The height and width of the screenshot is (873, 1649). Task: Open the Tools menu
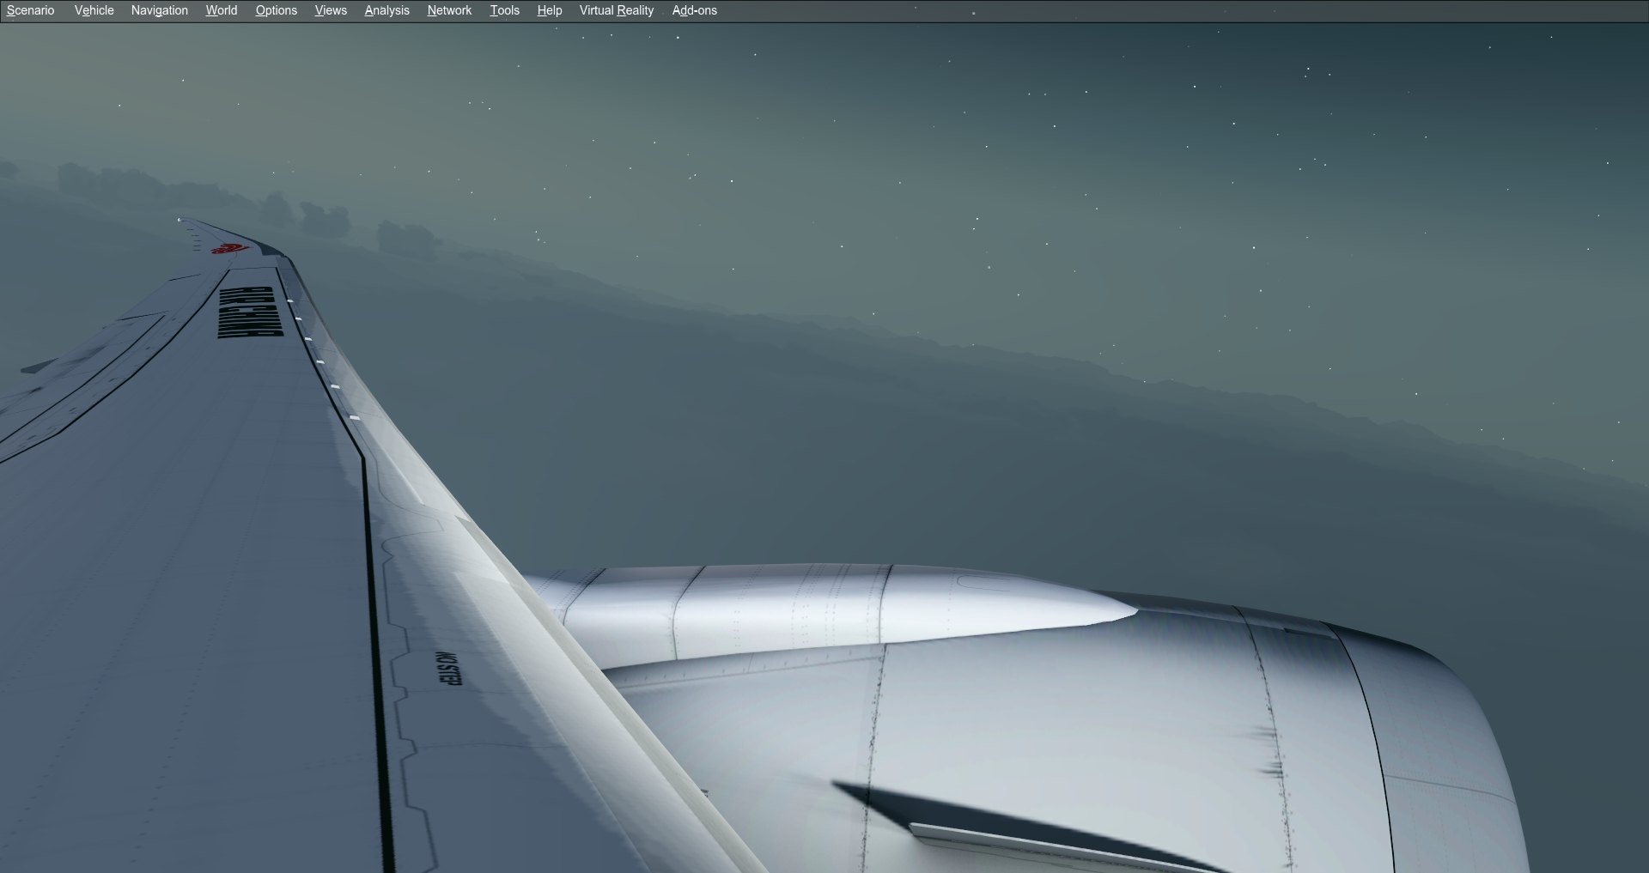tap(504, 10)
